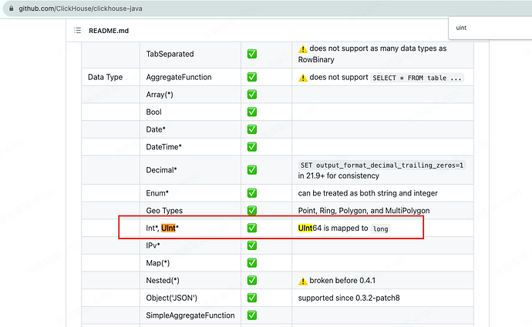The height and width of the screenshot is (327, 532).
Task: Click 'supported since 0.3.2-patch8' note
Action: pos(348,298)
